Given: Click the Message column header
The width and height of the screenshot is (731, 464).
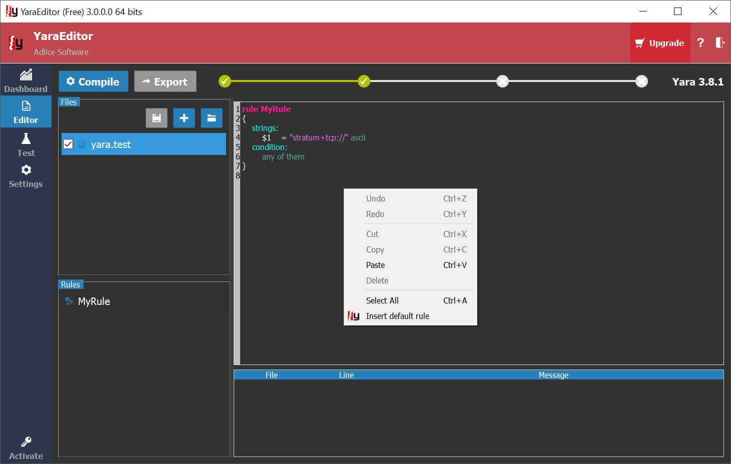Looking at the screenshot, I should pyautogui.click(x=553, y=375).
